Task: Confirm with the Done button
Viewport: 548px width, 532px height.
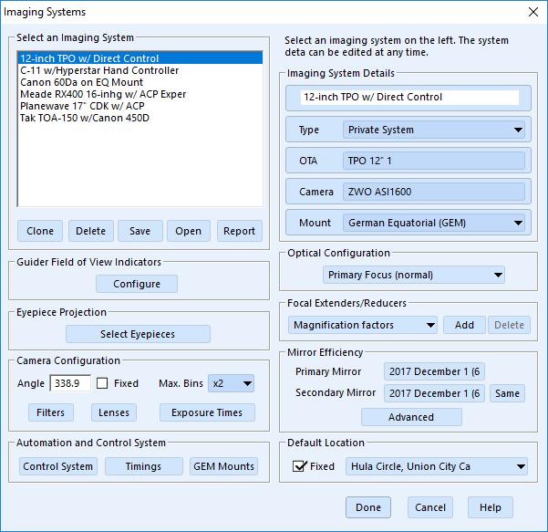Action: coord(368,507)
